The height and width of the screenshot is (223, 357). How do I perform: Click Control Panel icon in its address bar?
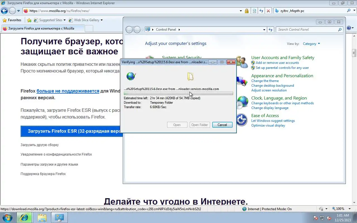pyautogui.click(x=148, y=29)
